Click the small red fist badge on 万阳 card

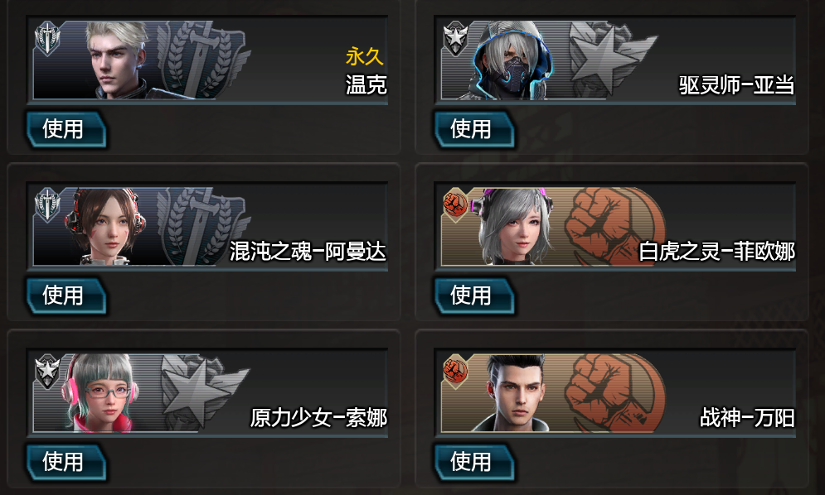click(x=456, y=371)
